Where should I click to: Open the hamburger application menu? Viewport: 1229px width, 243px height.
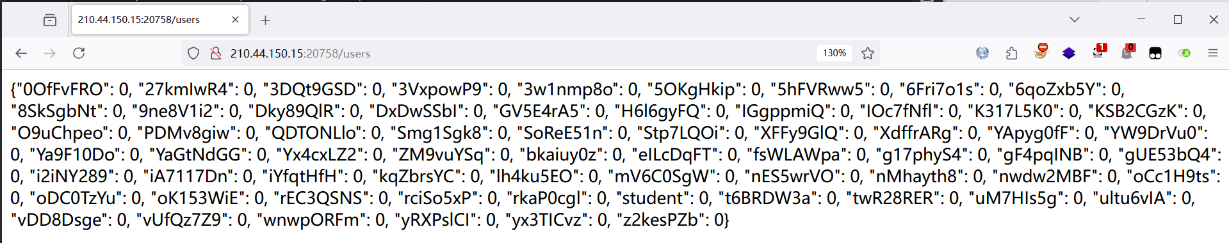tap(1213, 53)
